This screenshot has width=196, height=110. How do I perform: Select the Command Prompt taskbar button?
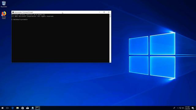coord(37,108)
